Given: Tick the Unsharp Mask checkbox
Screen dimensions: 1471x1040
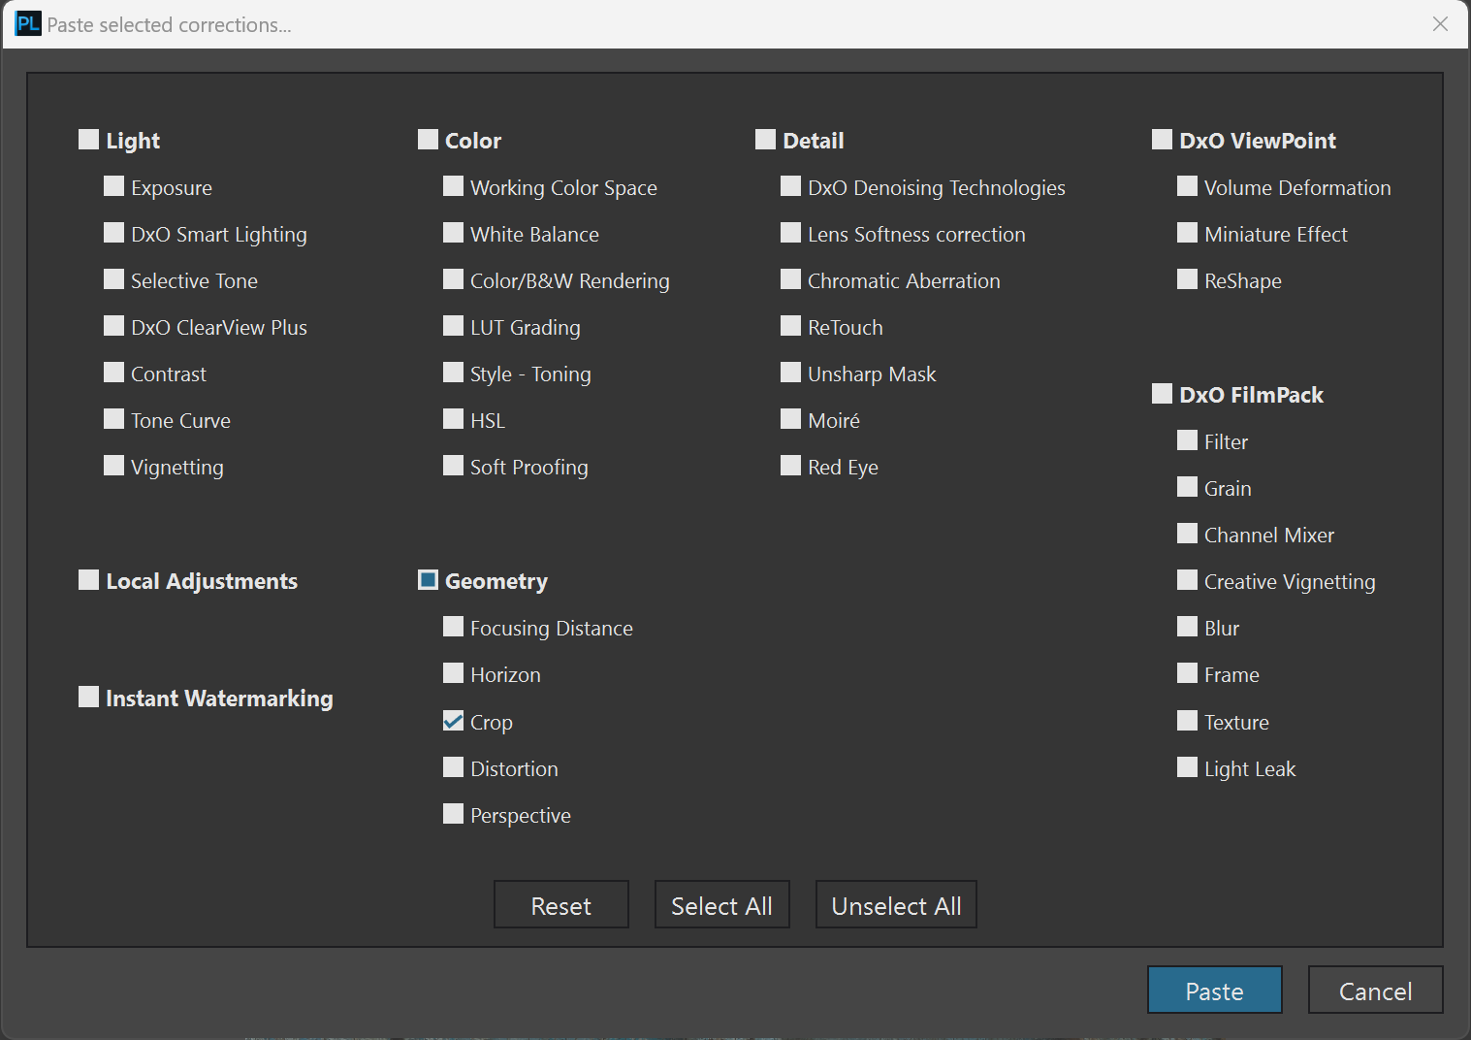Looking at the screenshot, I should (x=790, y=373).
